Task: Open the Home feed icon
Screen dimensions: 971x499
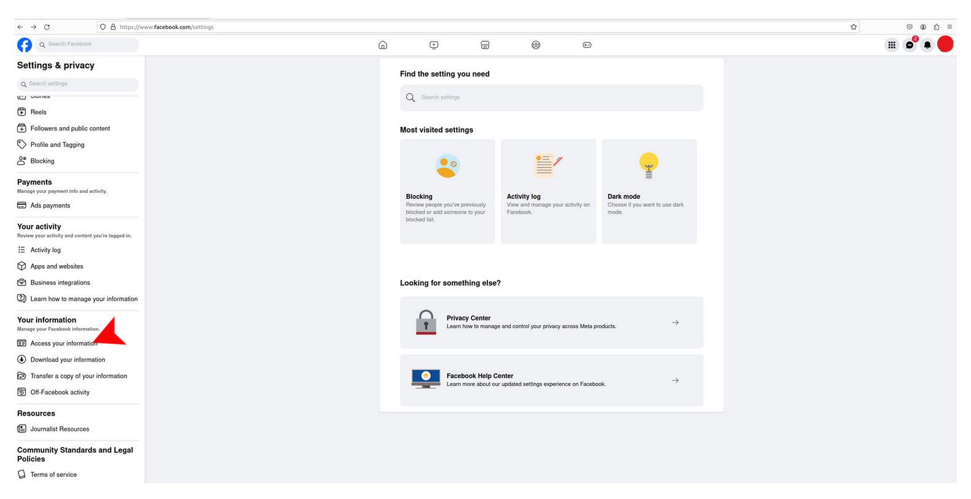Action: click(x=382, y=45)
